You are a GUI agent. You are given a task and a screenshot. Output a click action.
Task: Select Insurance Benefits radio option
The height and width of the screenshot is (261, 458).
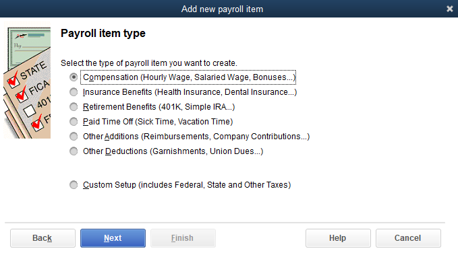coord(74,92)
